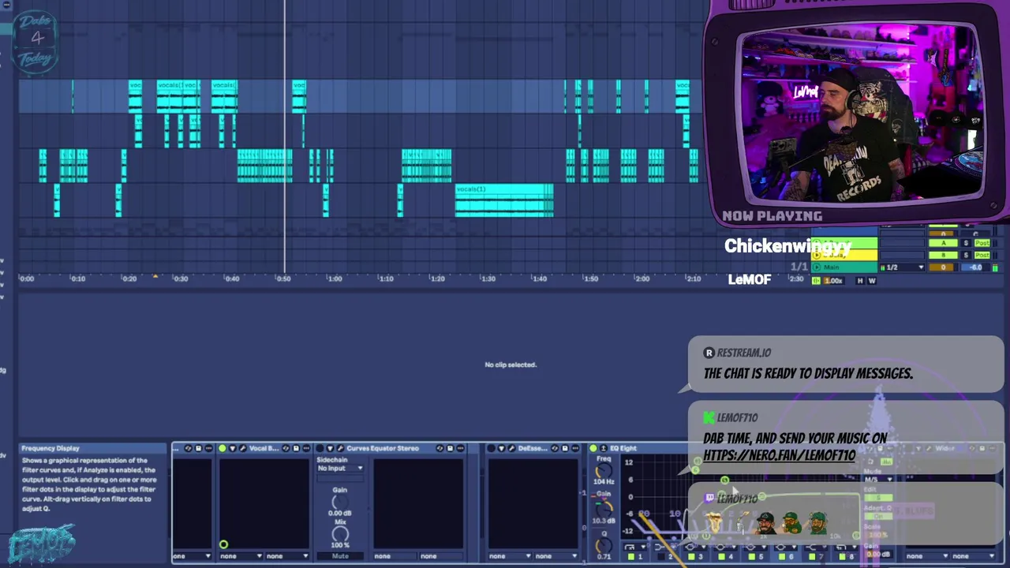Click hot-swap icon on Vocal B device
This screenshot has width=1010, height=568.
coord(286,448)
